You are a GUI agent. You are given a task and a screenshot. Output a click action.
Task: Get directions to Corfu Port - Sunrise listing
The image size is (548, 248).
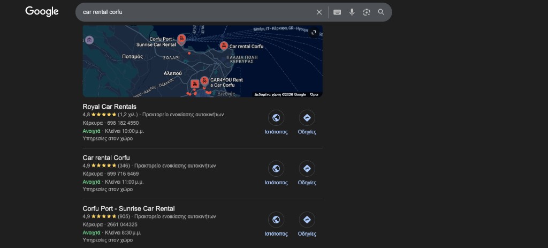pyautogui.click(x=307, y=220)
